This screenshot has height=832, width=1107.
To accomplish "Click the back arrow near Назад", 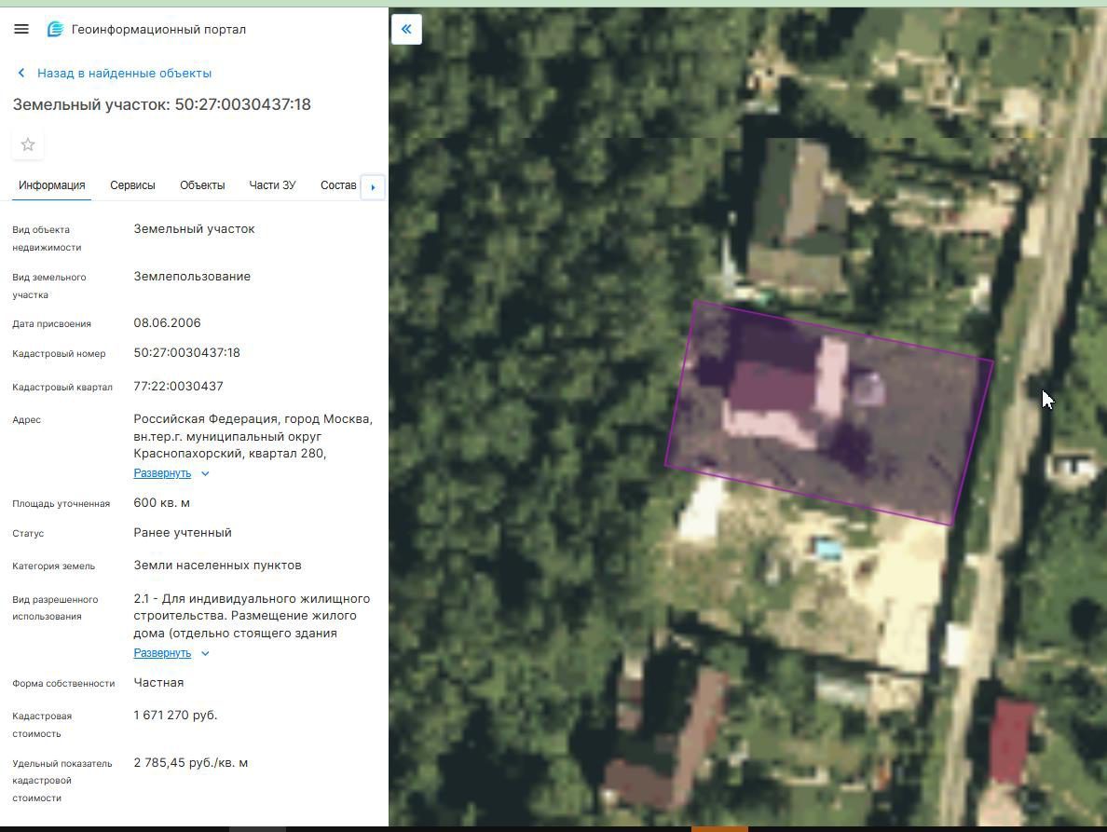I will pos(21,73).
